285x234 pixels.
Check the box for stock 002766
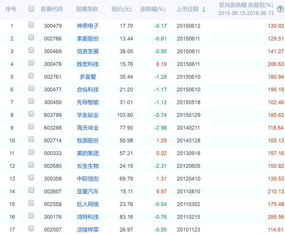31,37
